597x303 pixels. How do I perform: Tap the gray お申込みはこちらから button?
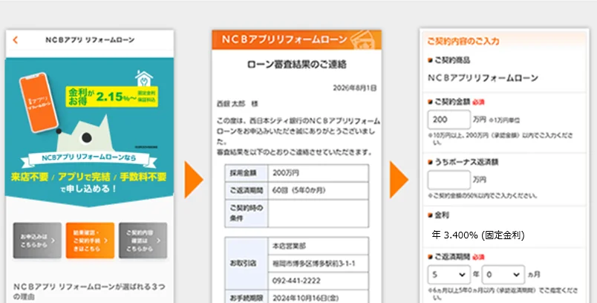[37, 241]
